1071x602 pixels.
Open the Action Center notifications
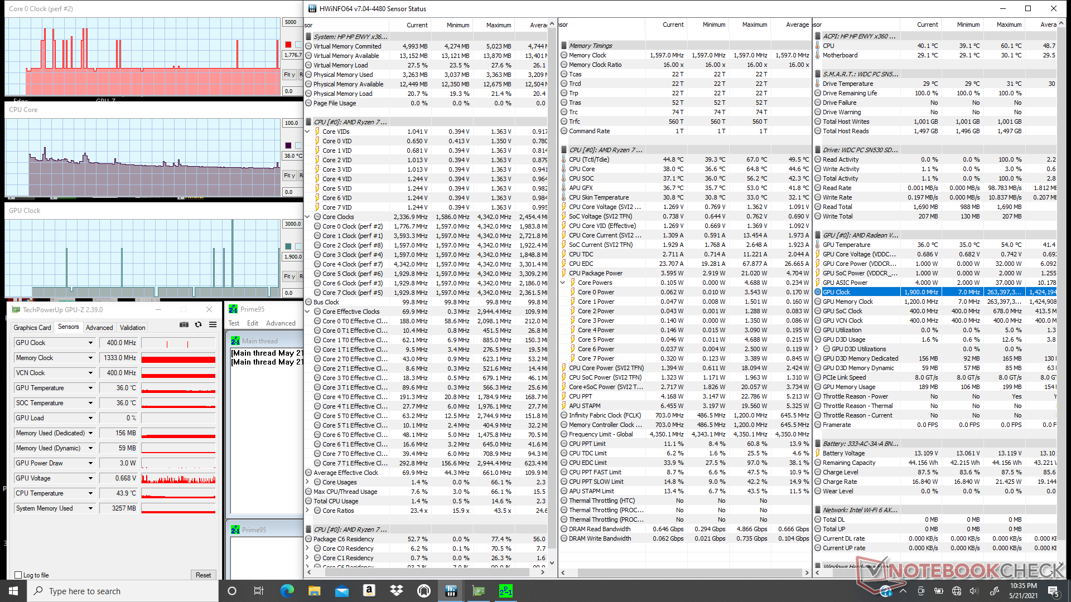coord(1053,591)
